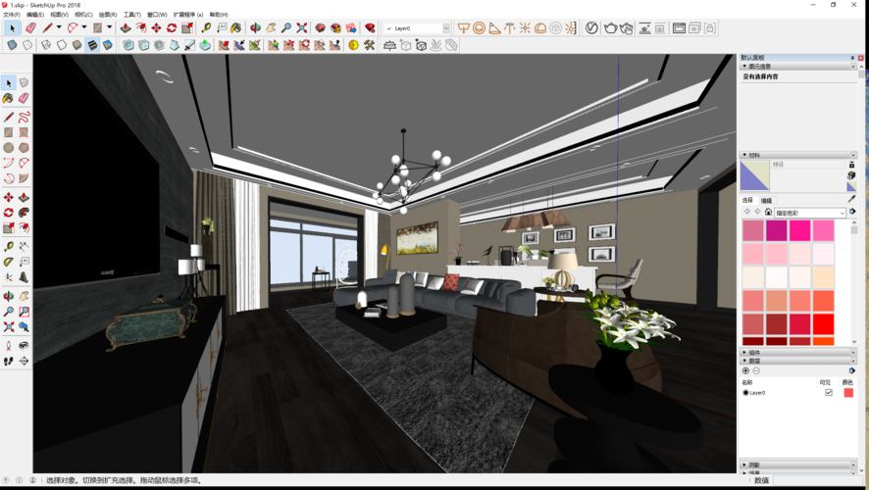Click the delete layer minus button
The image size is (869, 490).
[756, 371]
